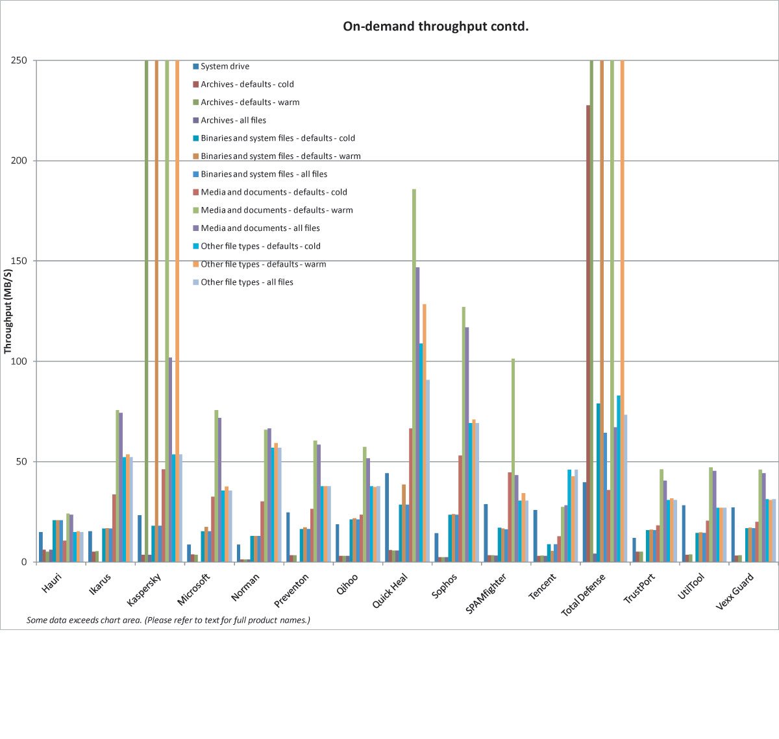The image size is (779, 739).
Task: Click the 200 value on the y-axis
Action: tap(19, 161)
